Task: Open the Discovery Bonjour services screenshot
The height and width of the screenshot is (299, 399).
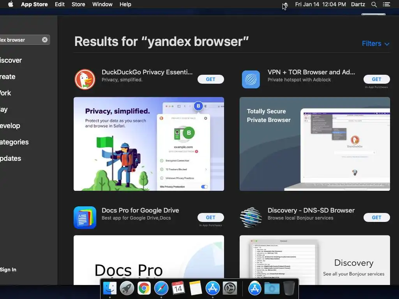Action: [x=315, y=260]
